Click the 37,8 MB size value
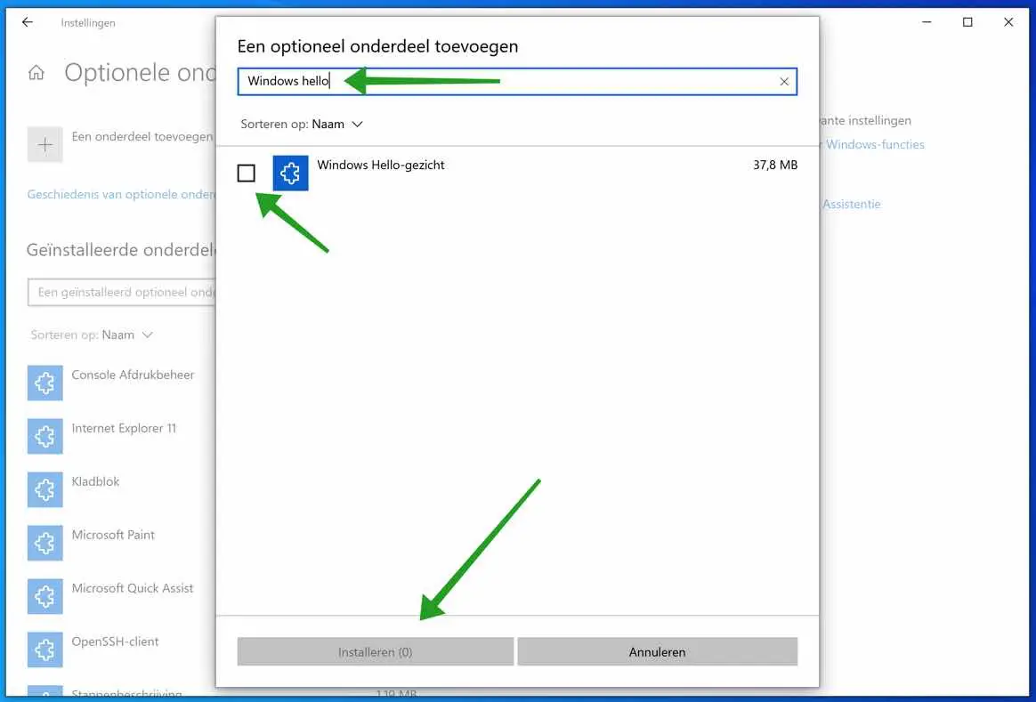Screen dimensions: 1036x702 [775, 165]
